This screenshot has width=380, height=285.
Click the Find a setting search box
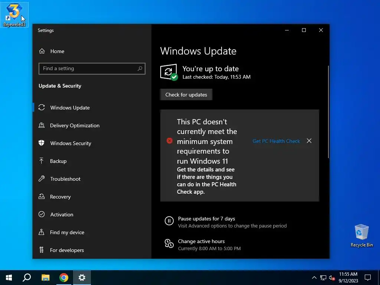coord(92,69)
